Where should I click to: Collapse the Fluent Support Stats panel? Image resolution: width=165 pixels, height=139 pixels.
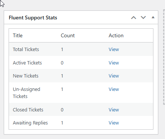(153, 18)
